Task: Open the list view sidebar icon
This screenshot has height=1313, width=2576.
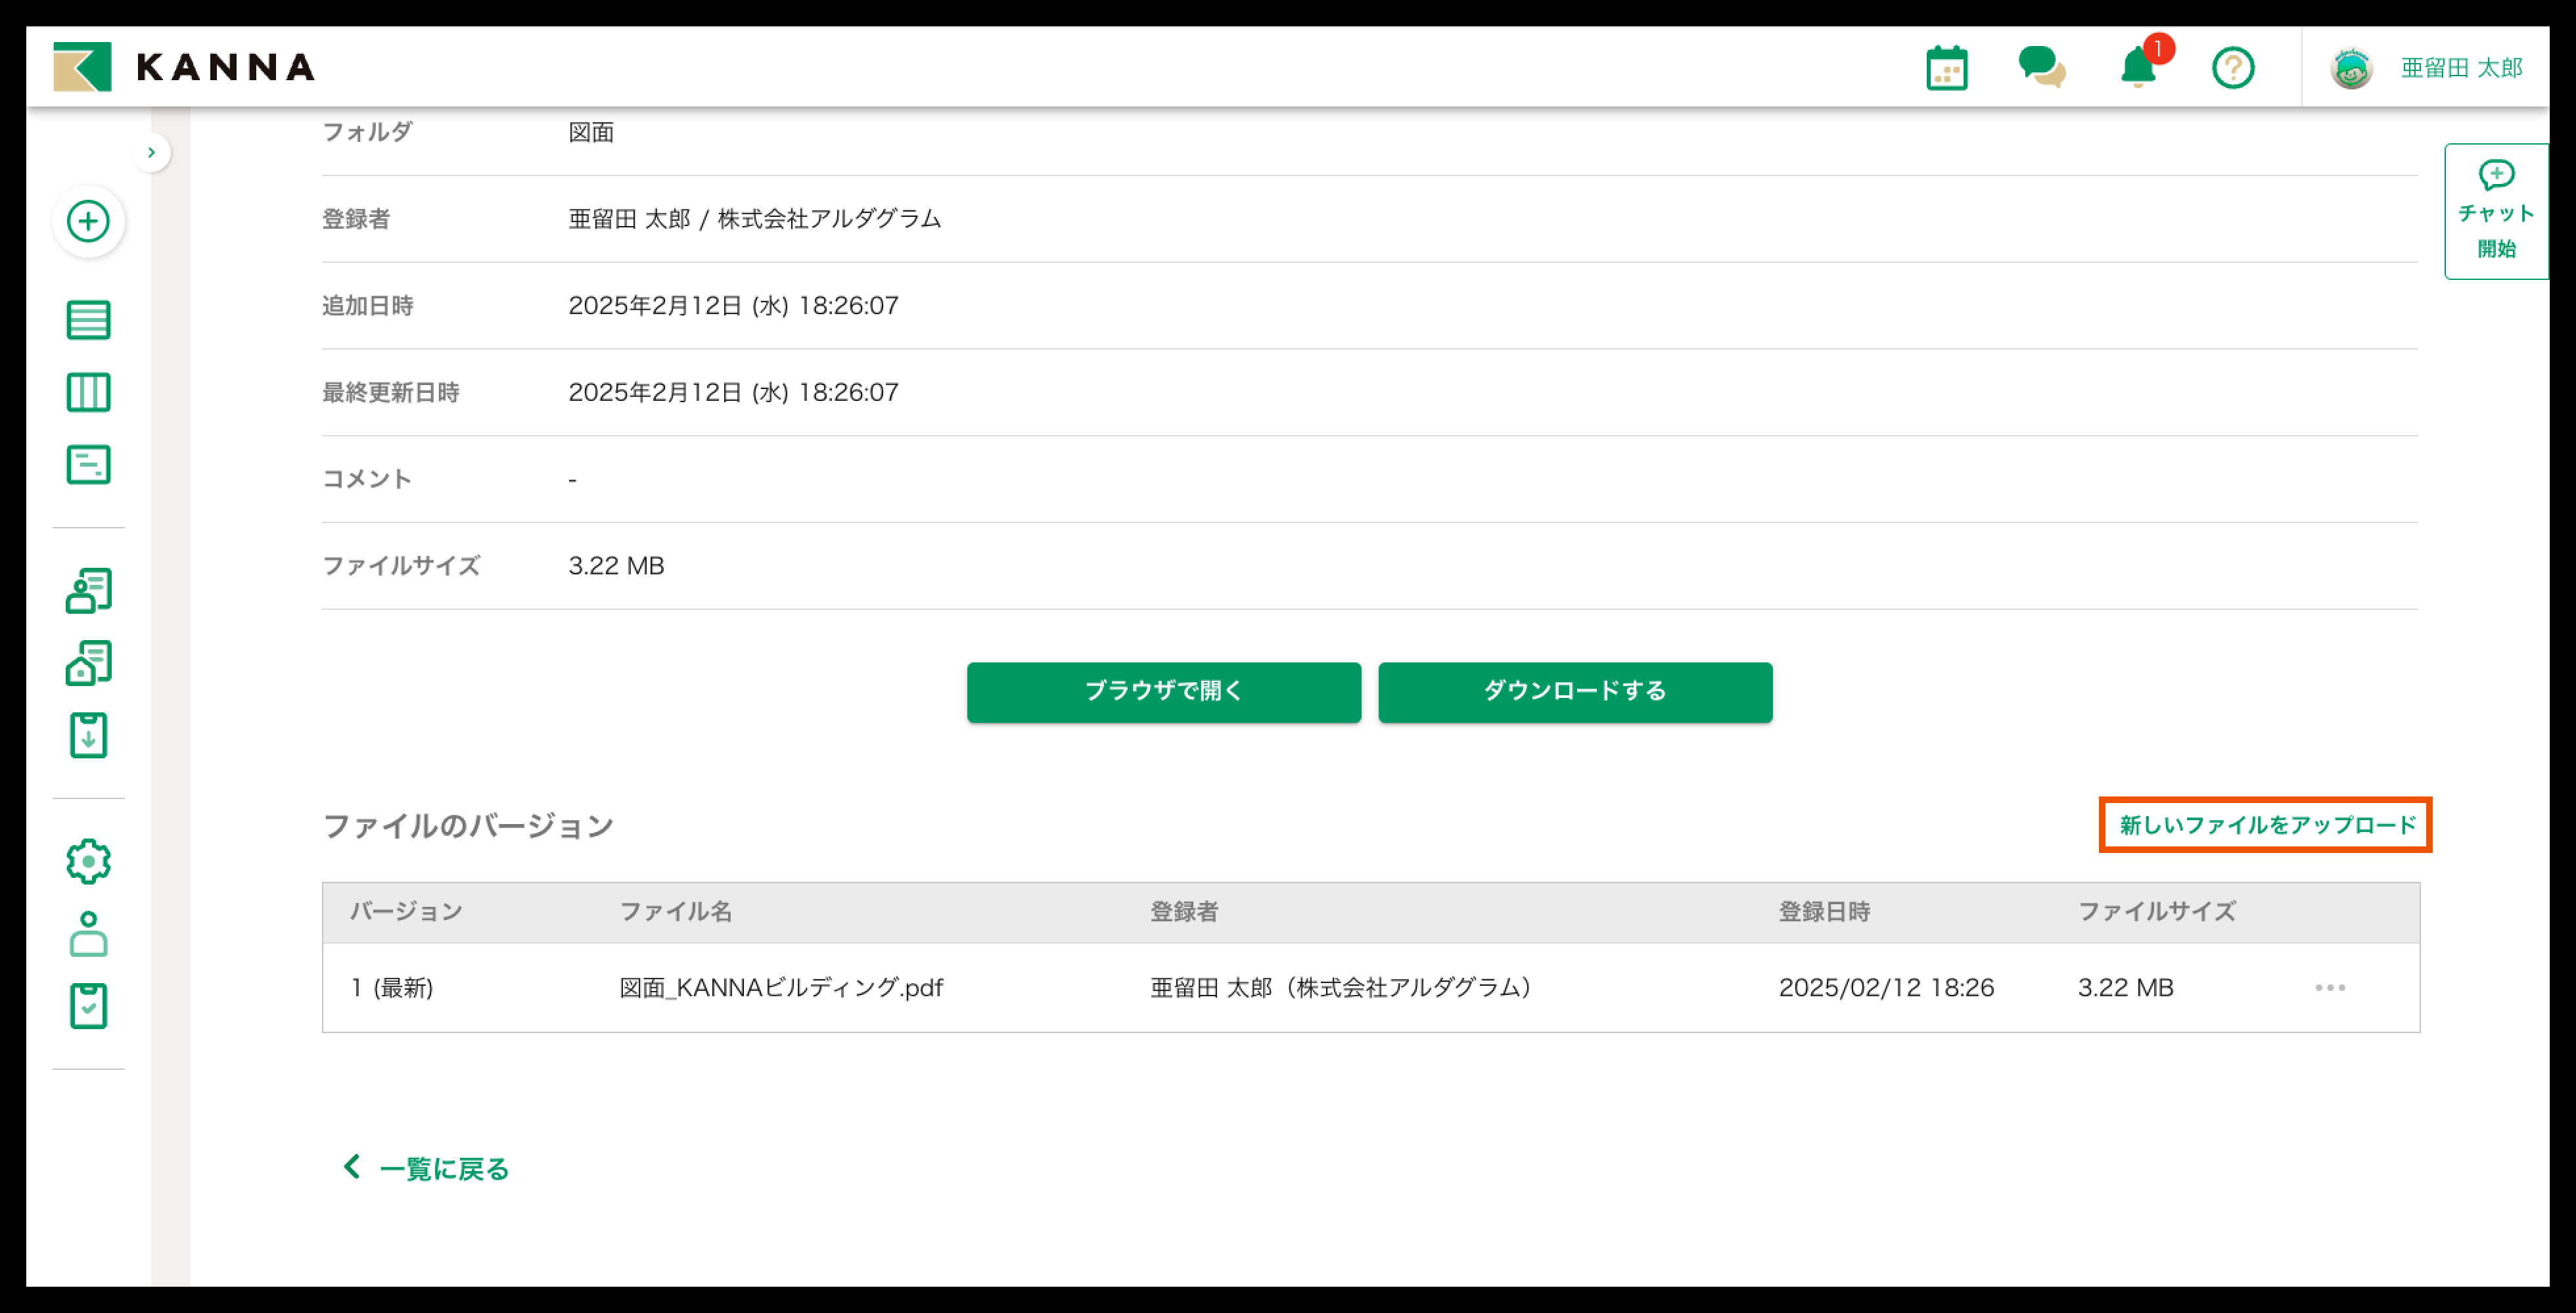Action: 88,320
